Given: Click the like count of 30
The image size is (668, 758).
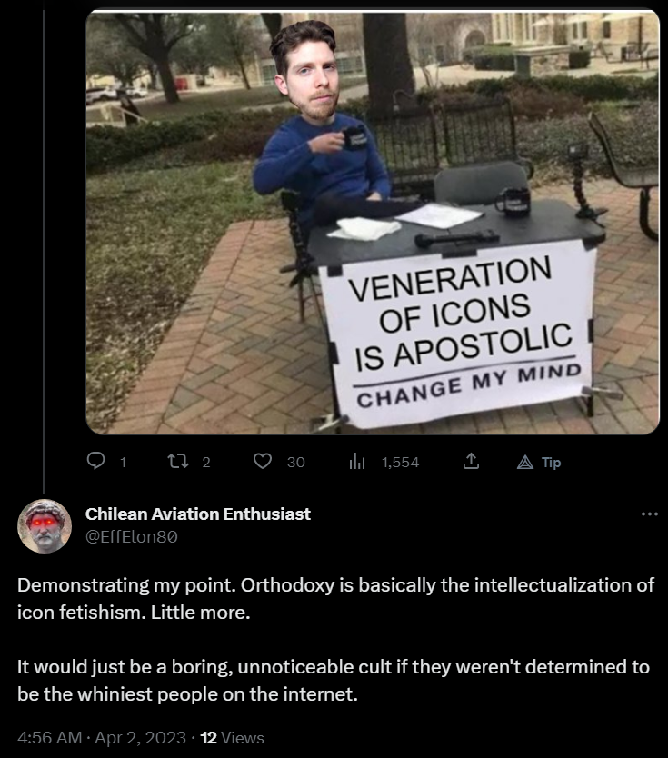Looking at the screenshot, I should coord(296,463).
